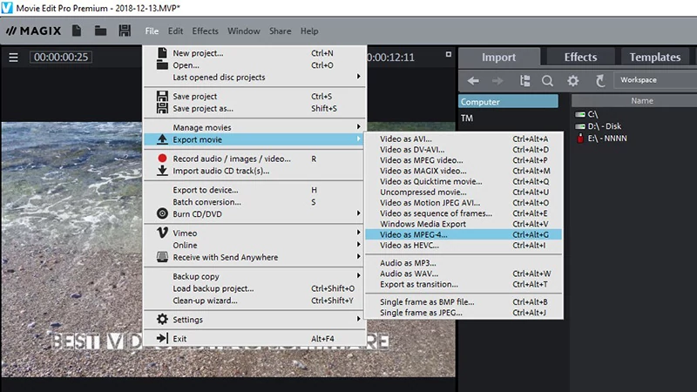Choose Exit from File menu
This screenshot has width=697, height=392.
tap(255, 338)
